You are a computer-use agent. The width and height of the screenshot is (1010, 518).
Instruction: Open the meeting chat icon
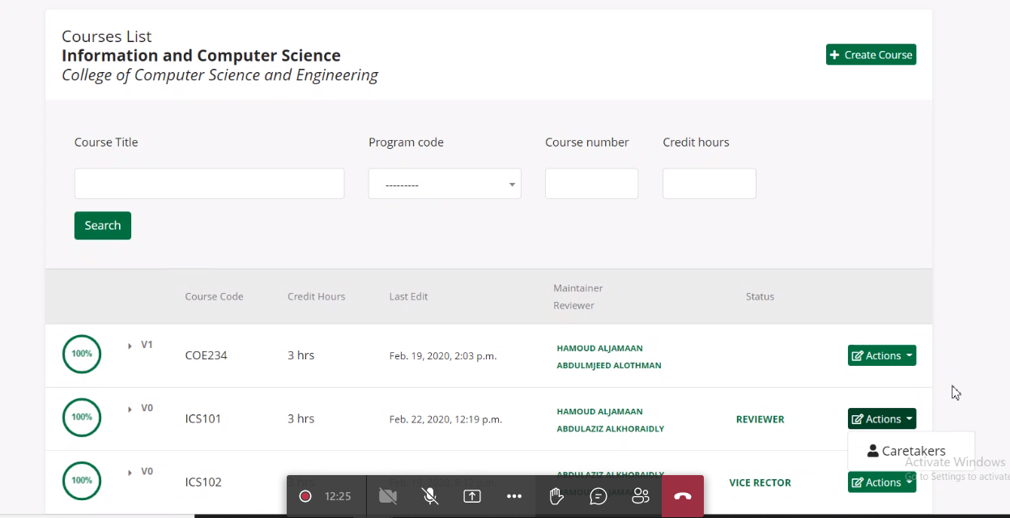(599, 496)
